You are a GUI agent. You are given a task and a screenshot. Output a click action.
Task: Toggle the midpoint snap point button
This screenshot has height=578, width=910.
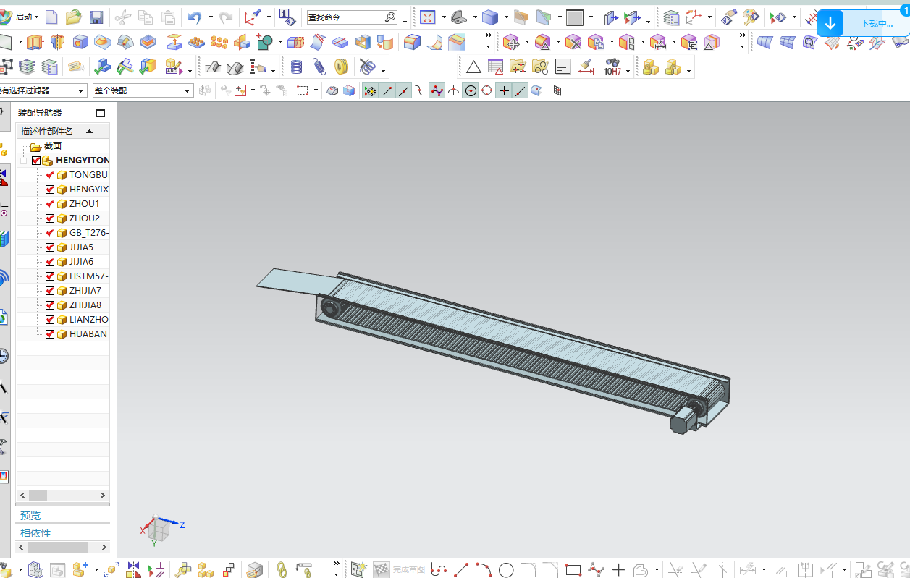404,90
